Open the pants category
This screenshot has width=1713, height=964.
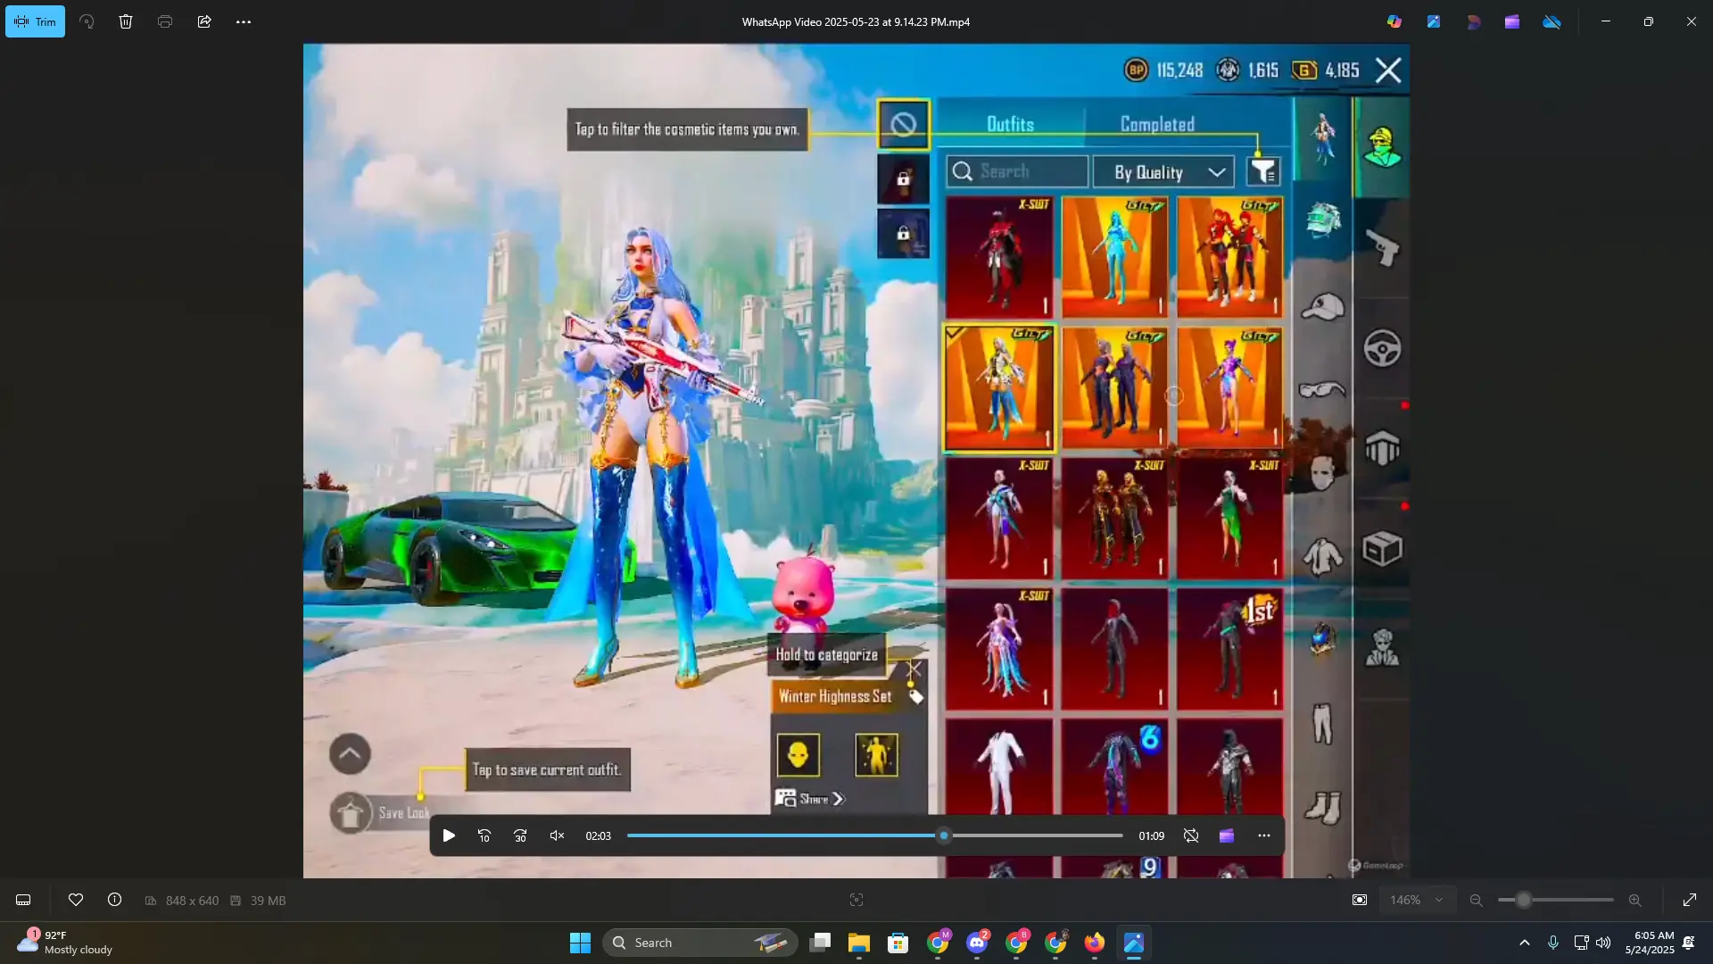click(1322, 723)
